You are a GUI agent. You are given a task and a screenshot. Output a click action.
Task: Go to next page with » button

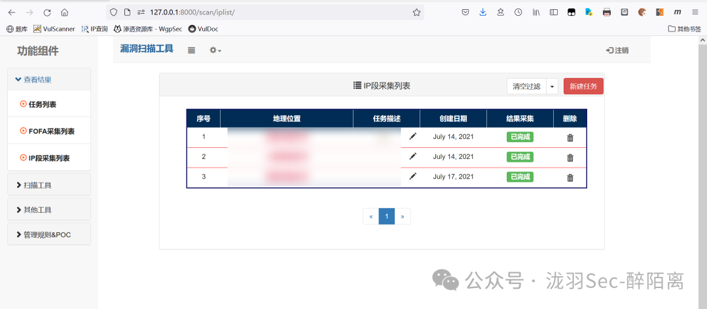point(403,216)
